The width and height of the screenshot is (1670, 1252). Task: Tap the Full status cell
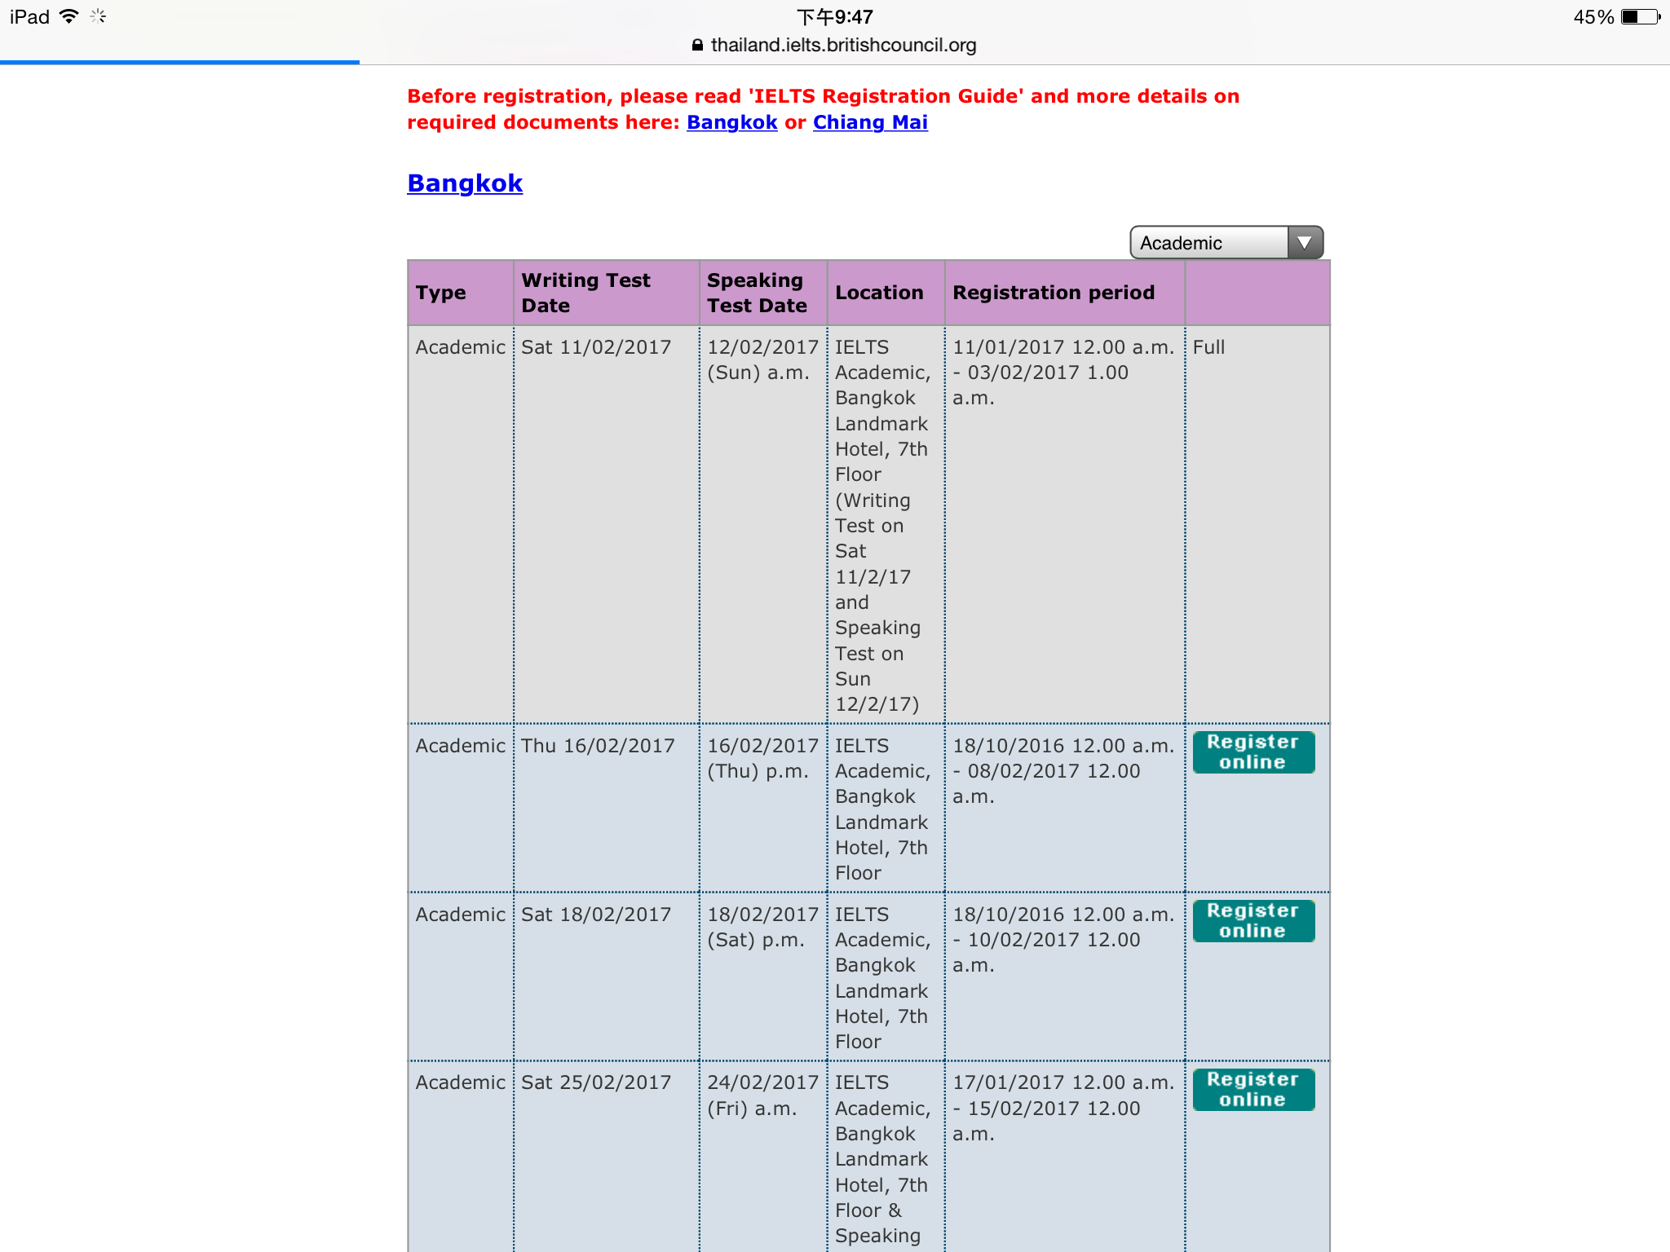point(1208,347)
